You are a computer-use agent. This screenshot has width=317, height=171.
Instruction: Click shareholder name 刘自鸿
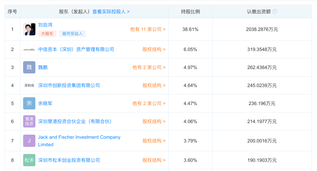[45, 25]
